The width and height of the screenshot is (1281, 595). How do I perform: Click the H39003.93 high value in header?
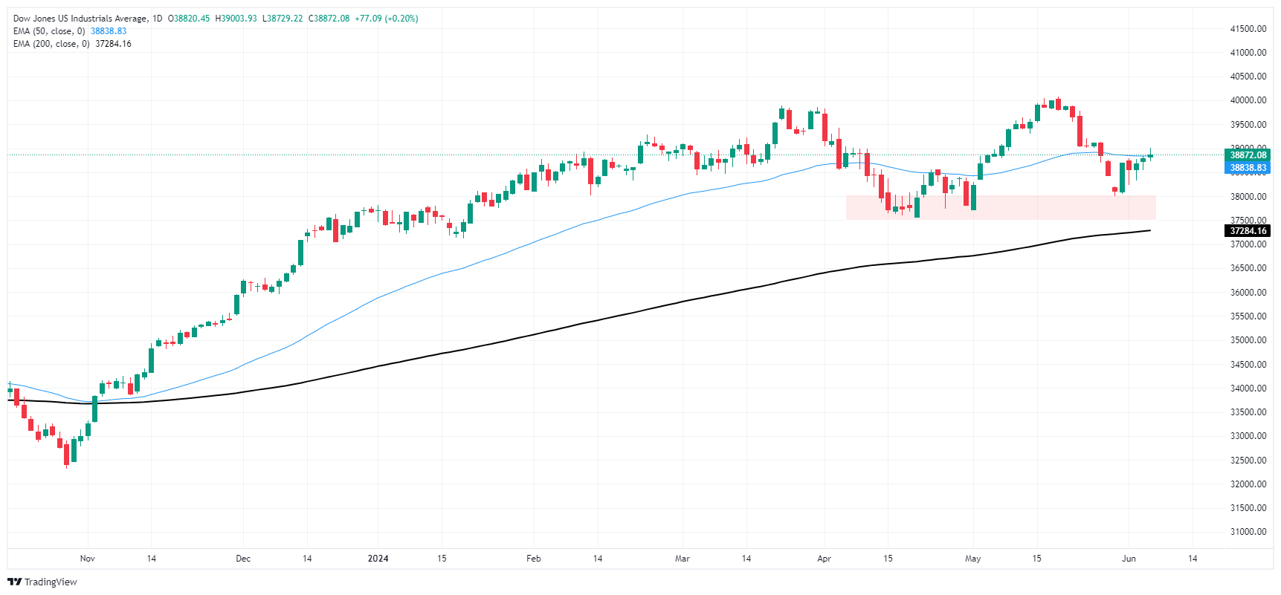tap(236, 19)
